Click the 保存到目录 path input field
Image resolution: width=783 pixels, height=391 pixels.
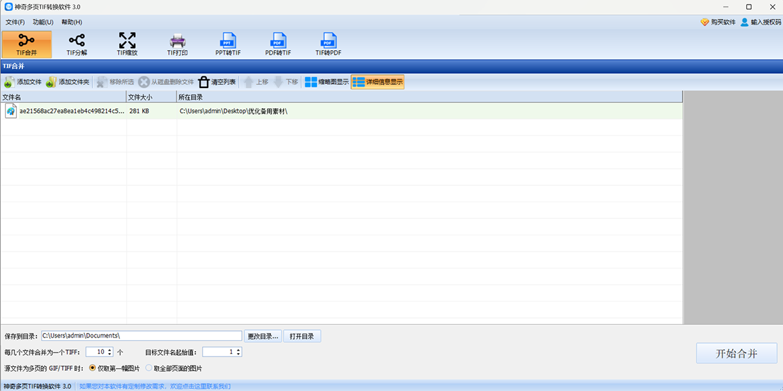point(142,336)
